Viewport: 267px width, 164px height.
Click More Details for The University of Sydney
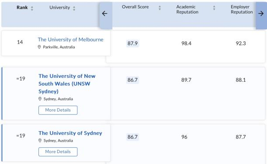58,152
